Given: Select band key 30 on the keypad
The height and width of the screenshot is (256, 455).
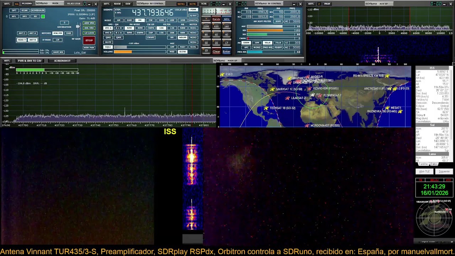Looking at the screenshot, I should pyautogui.click(x=206, y=43).
